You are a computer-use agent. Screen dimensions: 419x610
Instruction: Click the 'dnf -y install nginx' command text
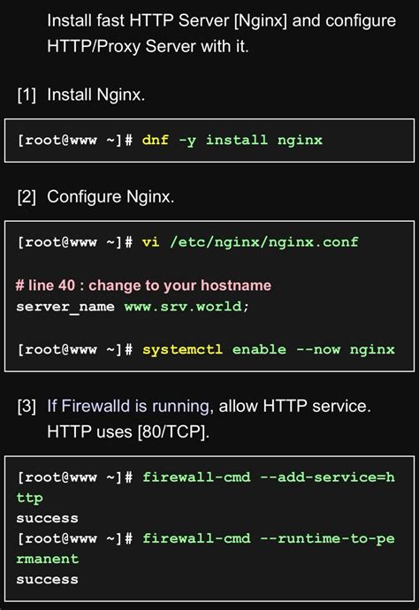point(232,140)
